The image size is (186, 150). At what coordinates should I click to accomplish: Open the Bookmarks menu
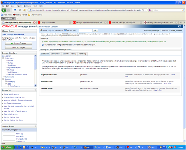(28, 6)
